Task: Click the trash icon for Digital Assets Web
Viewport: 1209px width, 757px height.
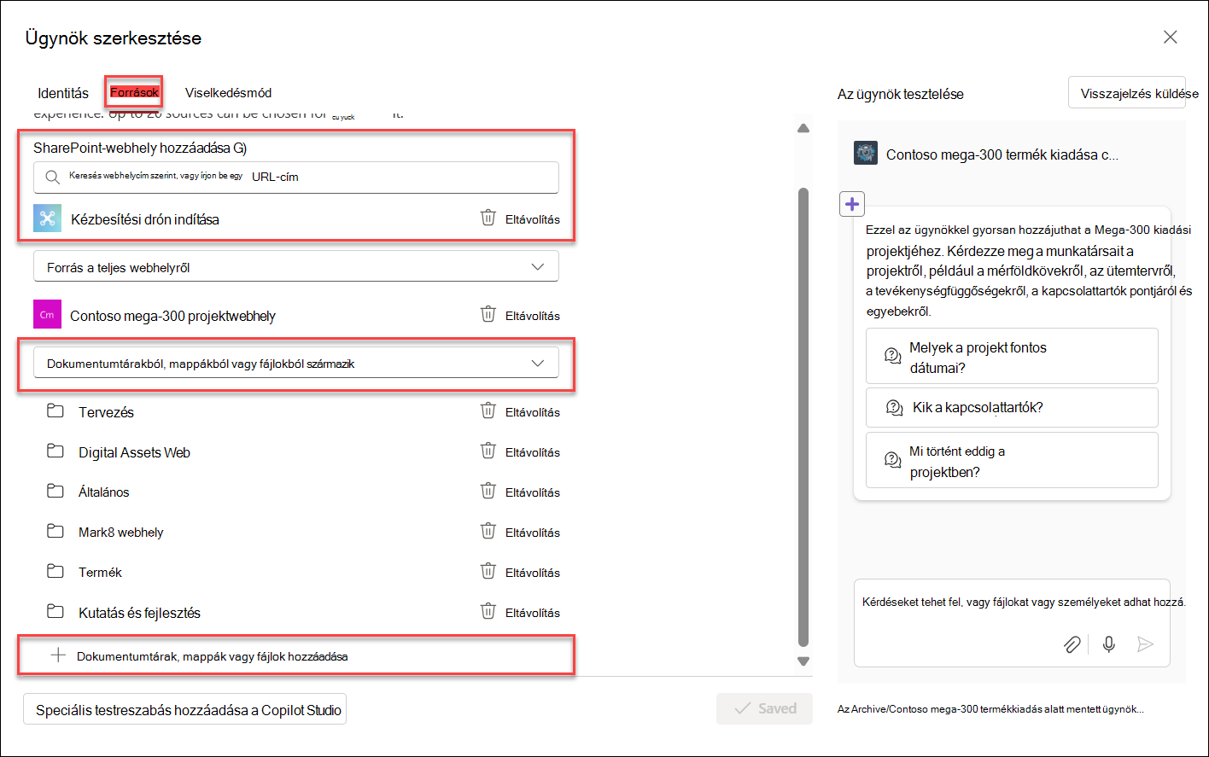Action: pos(488,451)
